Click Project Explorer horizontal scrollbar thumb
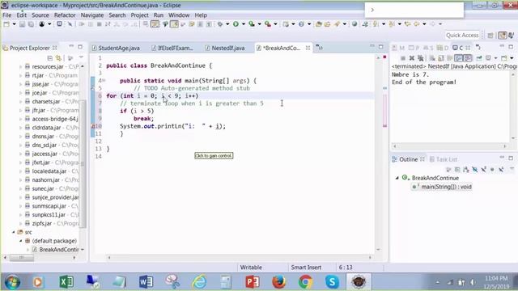 22,257
